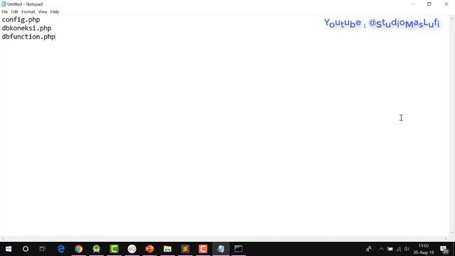The width and height of the screenshot is (455, 256).
Task: Open People icon in system tray
Action: [x=369, y=249]
